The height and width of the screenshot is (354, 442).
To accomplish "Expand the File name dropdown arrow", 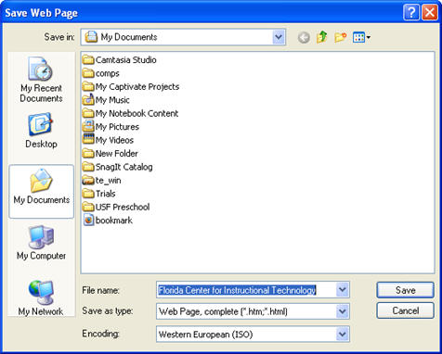I will tap(342, 290).
